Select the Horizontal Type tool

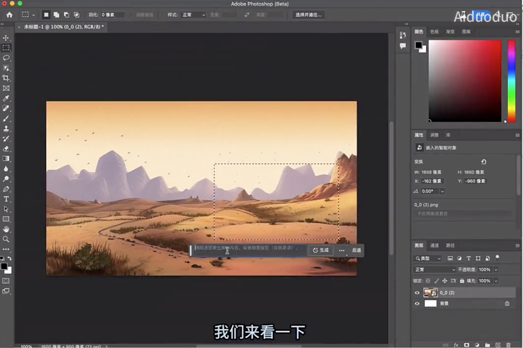point(6,199)
